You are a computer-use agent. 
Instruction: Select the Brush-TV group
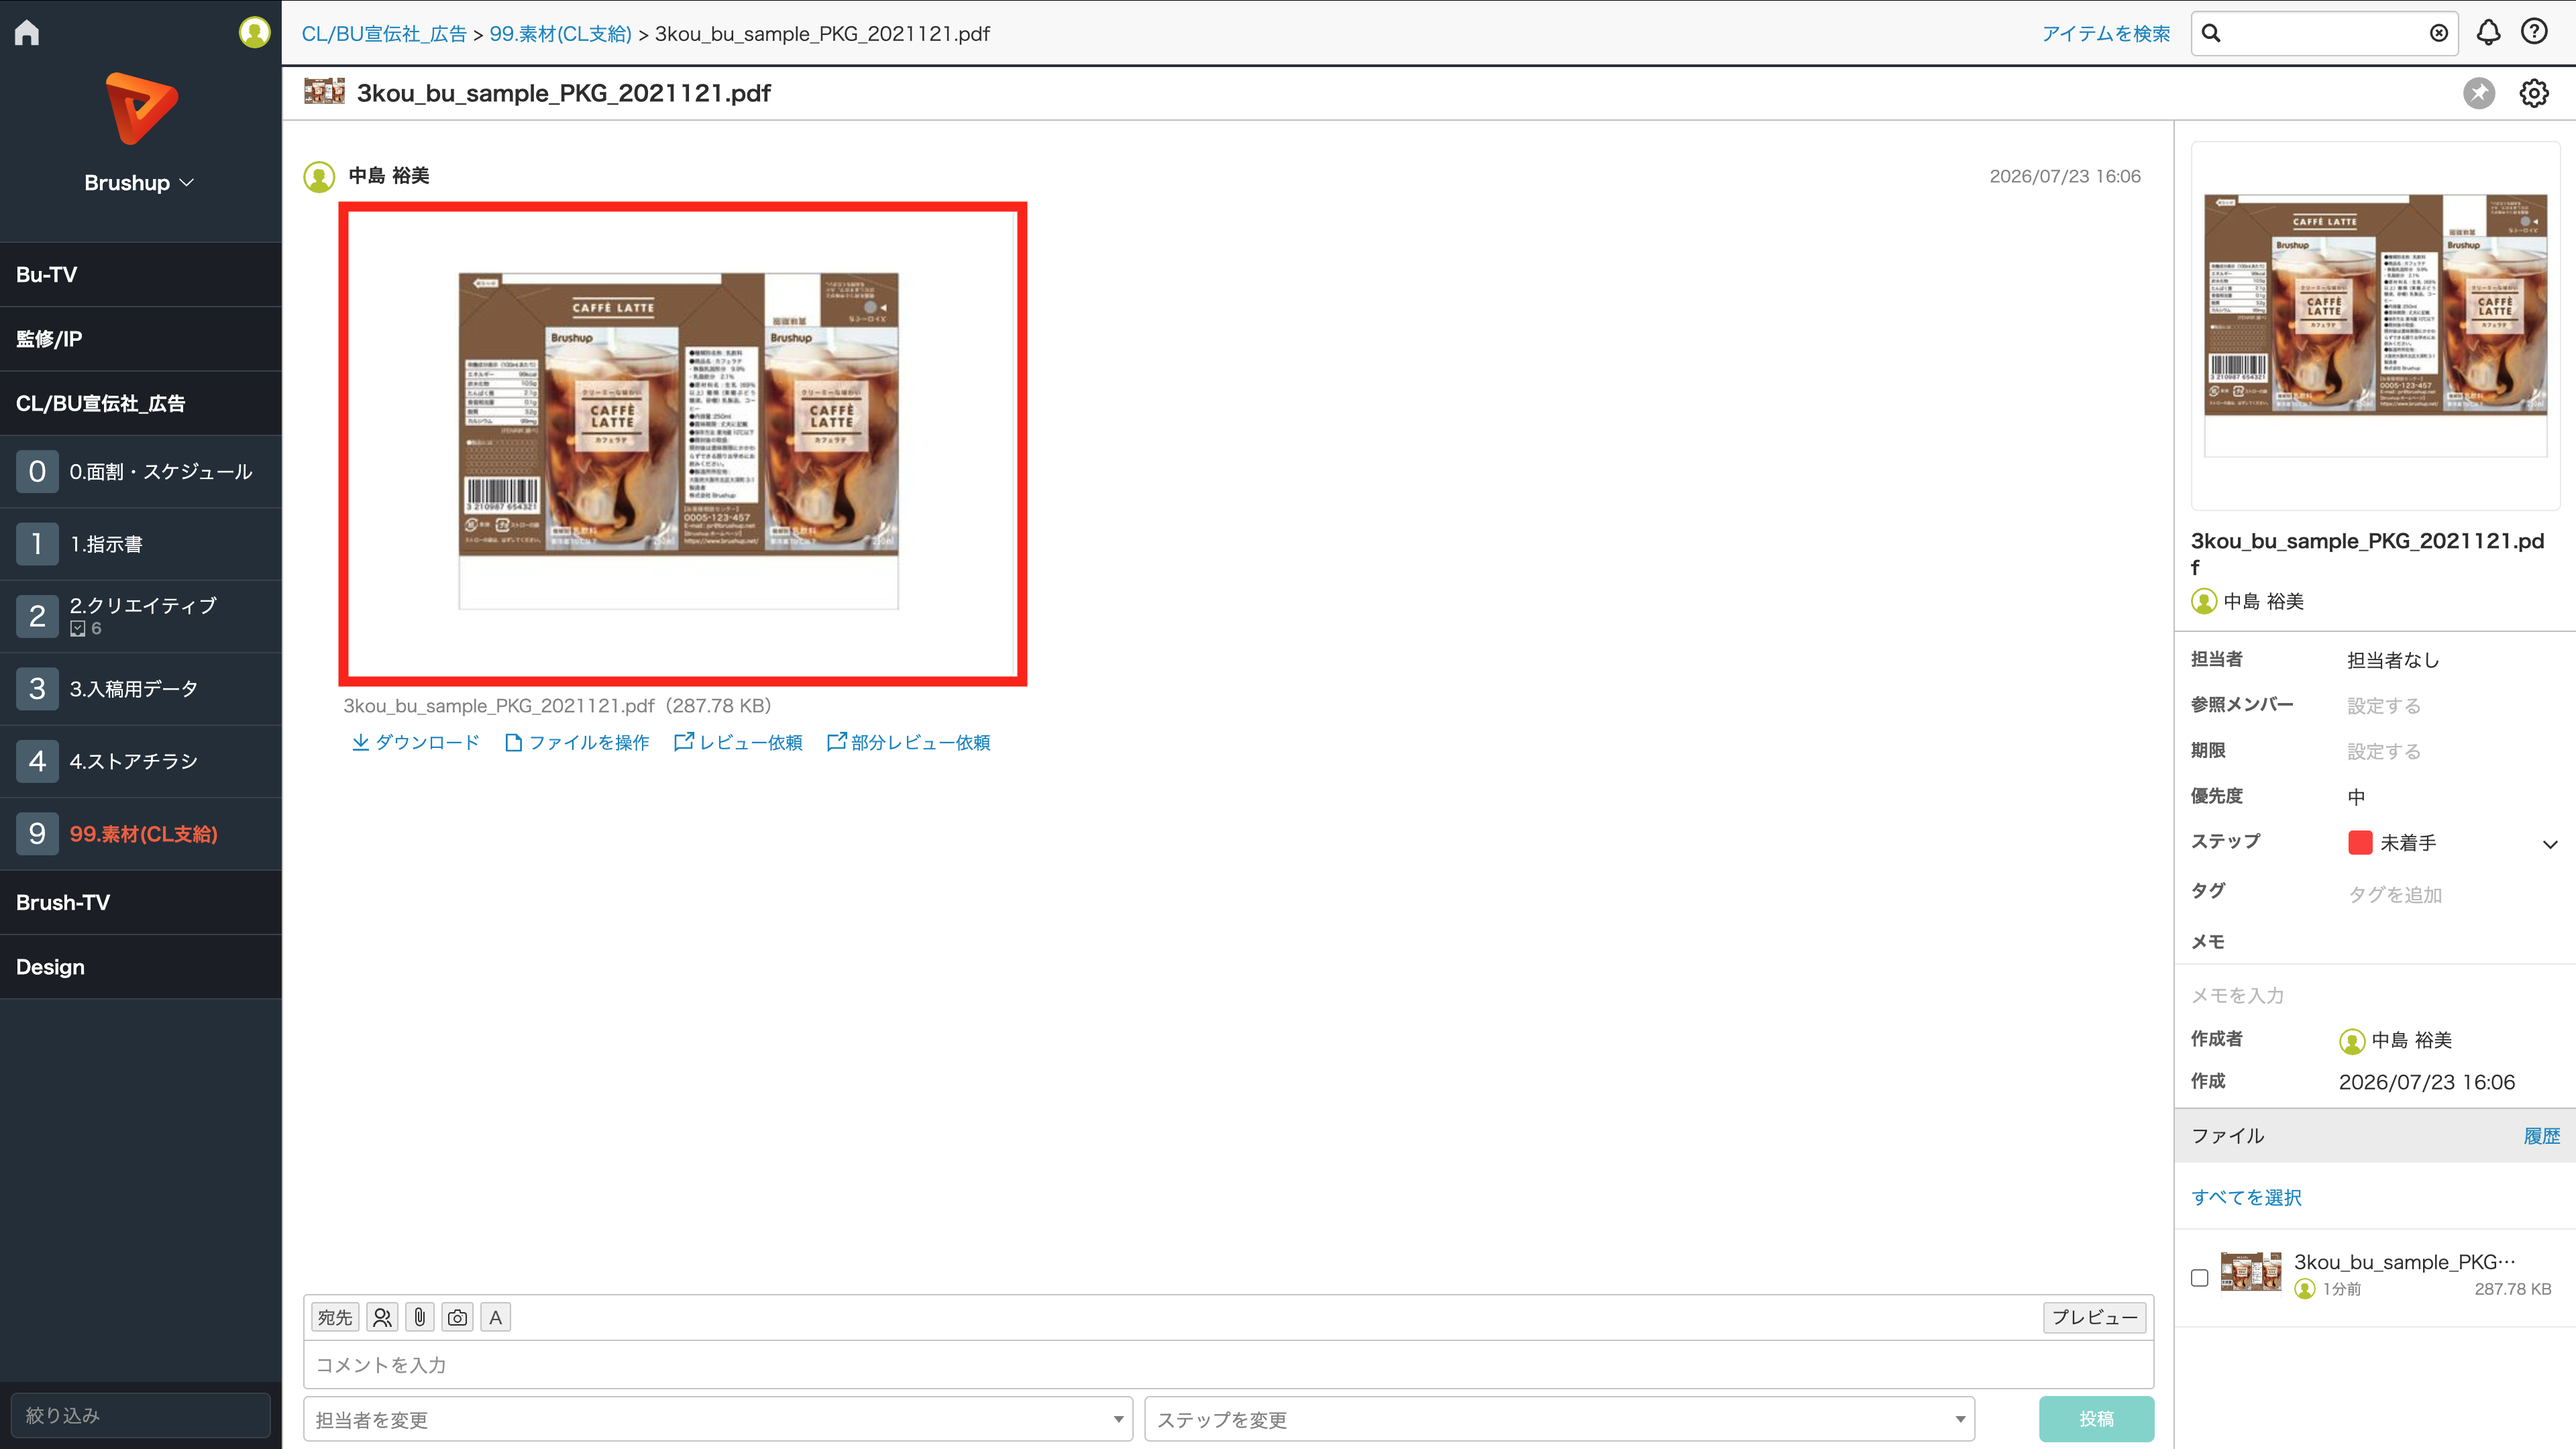click(141, 902)
